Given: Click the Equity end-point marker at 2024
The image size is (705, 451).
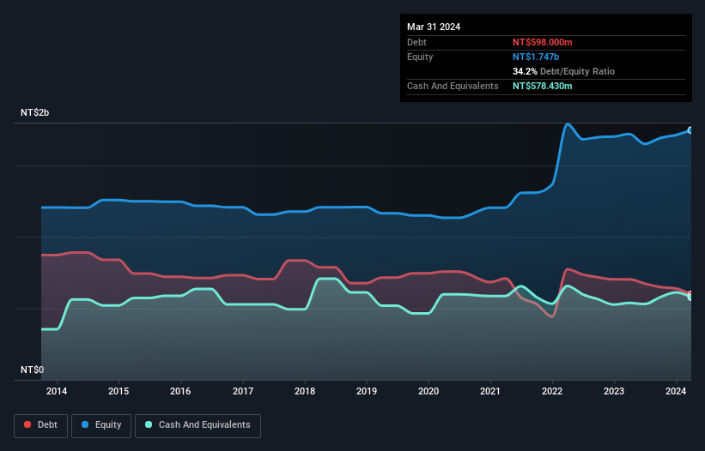Looking at the screenshot, I should [690, 130].
